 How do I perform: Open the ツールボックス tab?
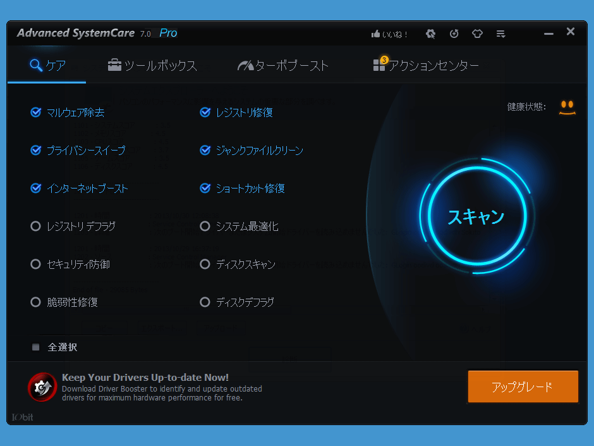pos(152,65)
